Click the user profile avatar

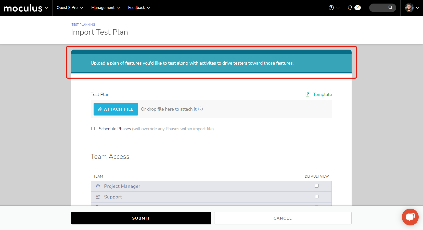[x=409, y=8]
